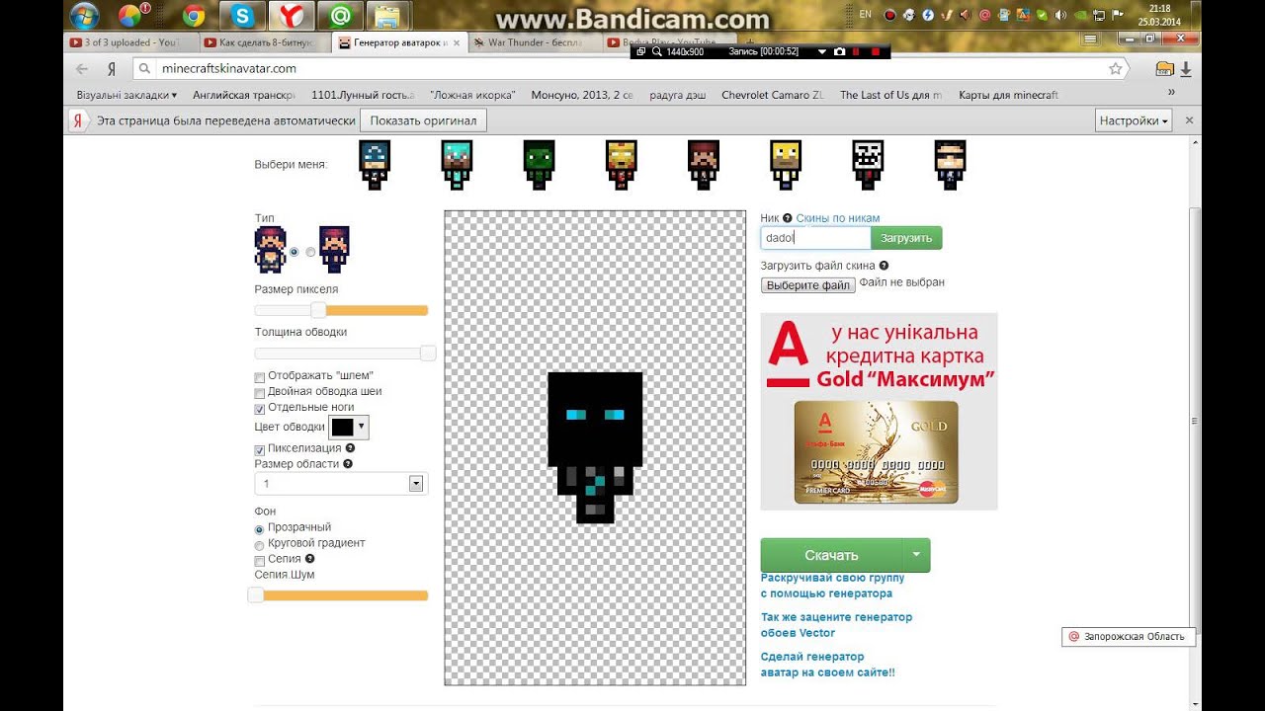Image resolution: width=1265 pixels, height=711 pixels.
Task: Click help icon beside Загрузить файл скина
Action: pyautogui.click(x=884, y=266)
